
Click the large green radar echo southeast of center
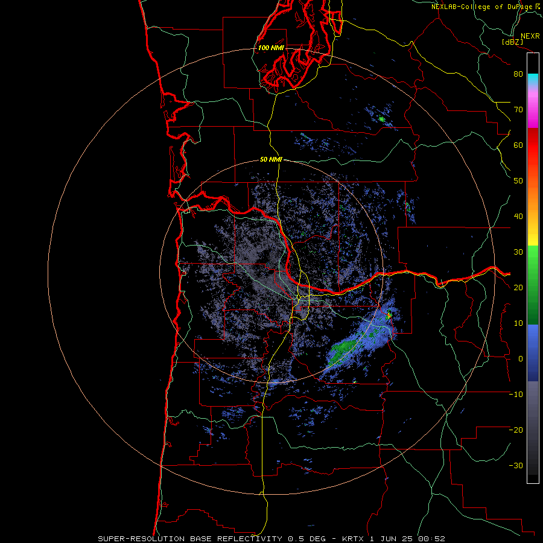pyautogui.click(x=342, y=351)
